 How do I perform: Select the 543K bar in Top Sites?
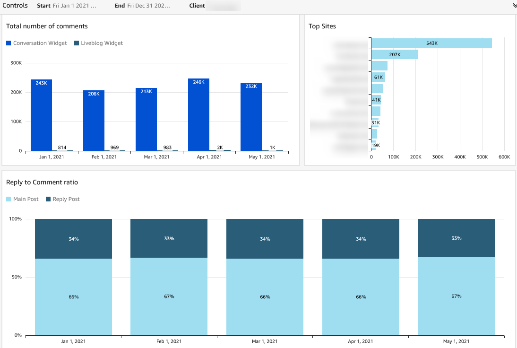[x=431, y=43]
